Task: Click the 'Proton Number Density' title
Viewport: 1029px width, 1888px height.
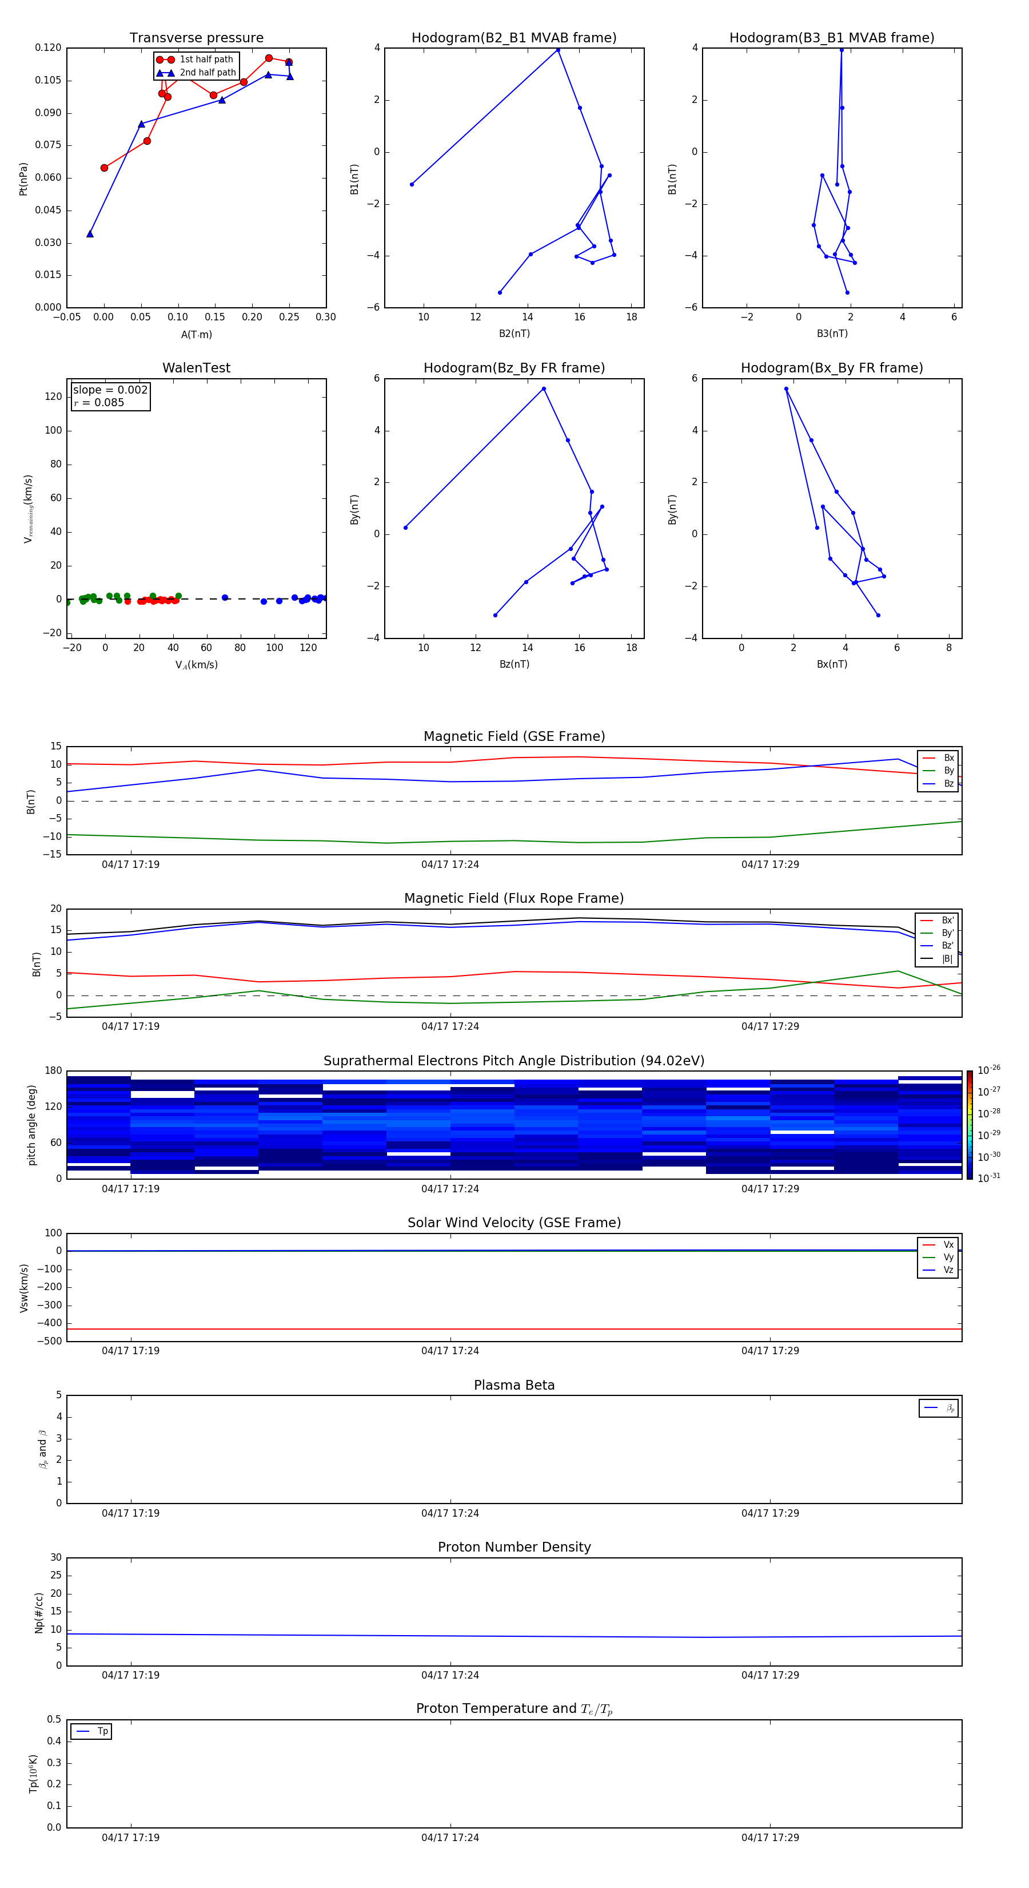Action: pos(514,1548)
